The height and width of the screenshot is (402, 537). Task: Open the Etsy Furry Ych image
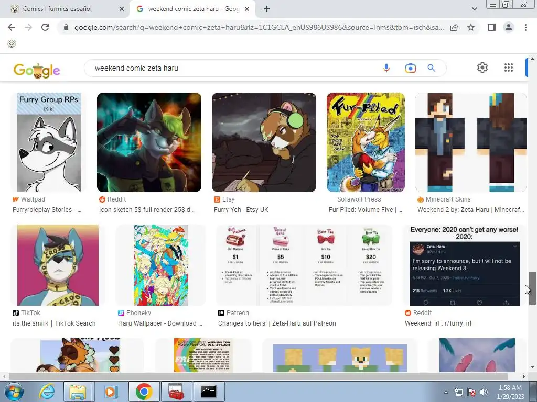[x=264, y=142]
